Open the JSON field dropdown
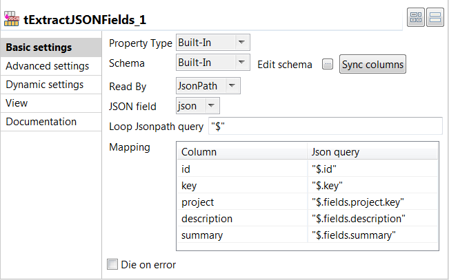This screenshot has width=449, height=280. (x=198, y=106)
